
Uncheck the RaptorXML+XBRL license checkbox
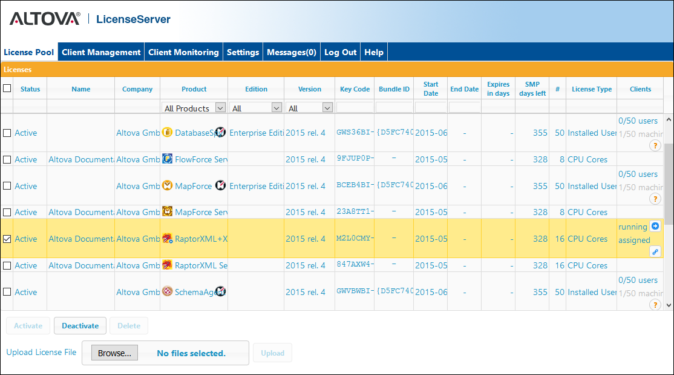pyautogui.click(x=7, y=239)
